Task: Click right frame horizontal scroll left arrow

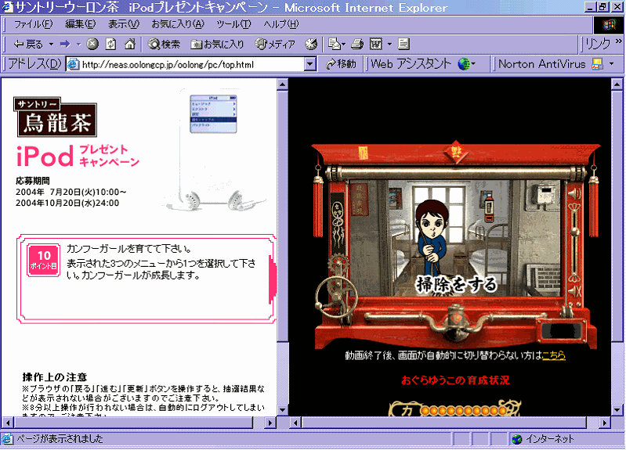Action: tap(295, 422)
